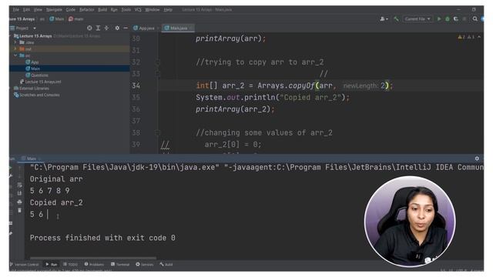Hide the Project tool window
This screenshot has height=277, width=493.
(126, 28)
